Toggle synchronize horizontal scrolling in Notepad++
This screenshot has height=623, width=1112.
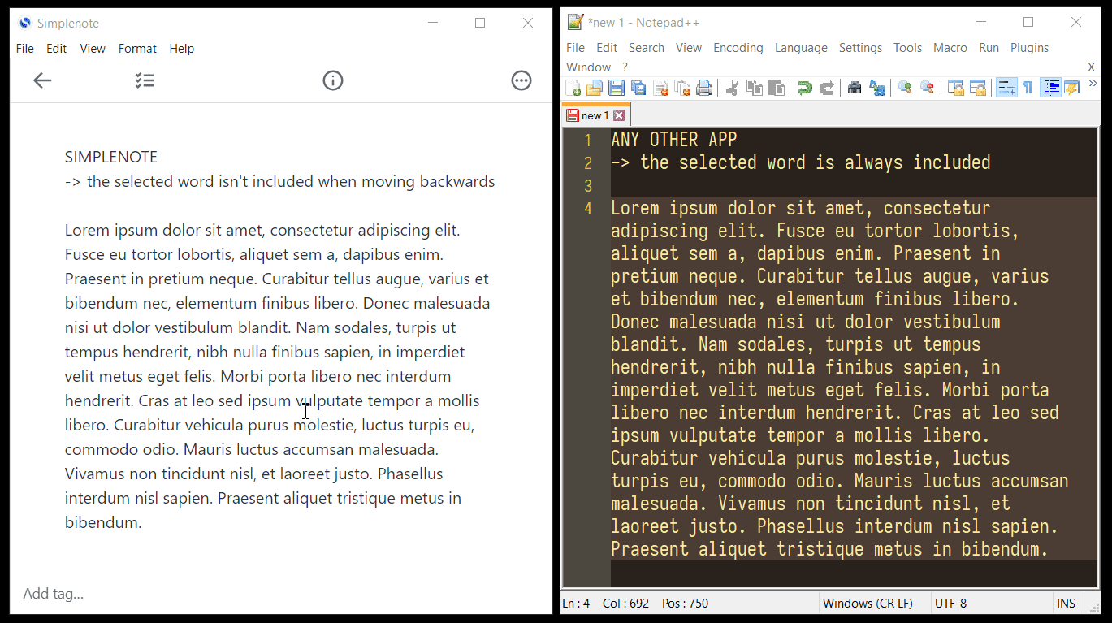click(x=977, y=88)
